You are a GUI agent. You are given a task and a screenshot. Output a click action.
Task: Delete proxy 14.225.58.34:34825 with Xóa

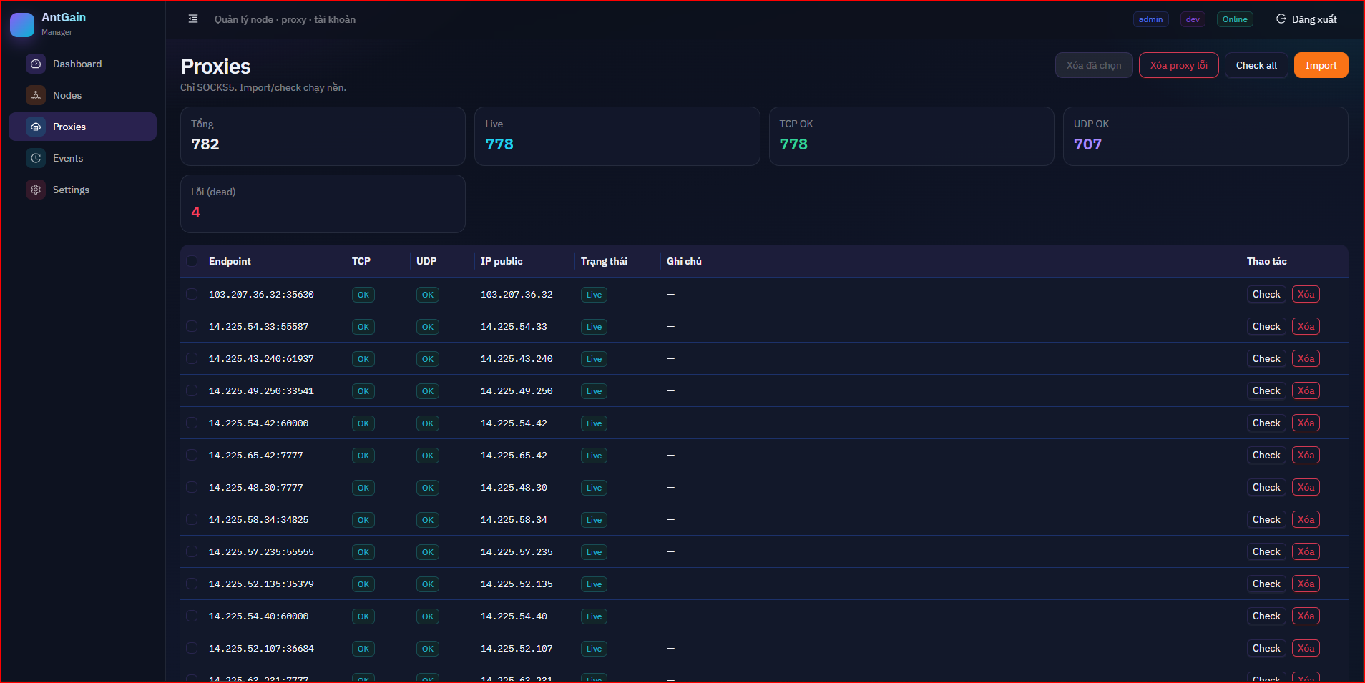[x=1306, y=519]
